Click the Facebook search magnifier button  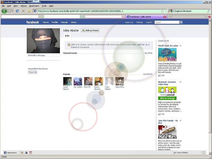(181, 22)
